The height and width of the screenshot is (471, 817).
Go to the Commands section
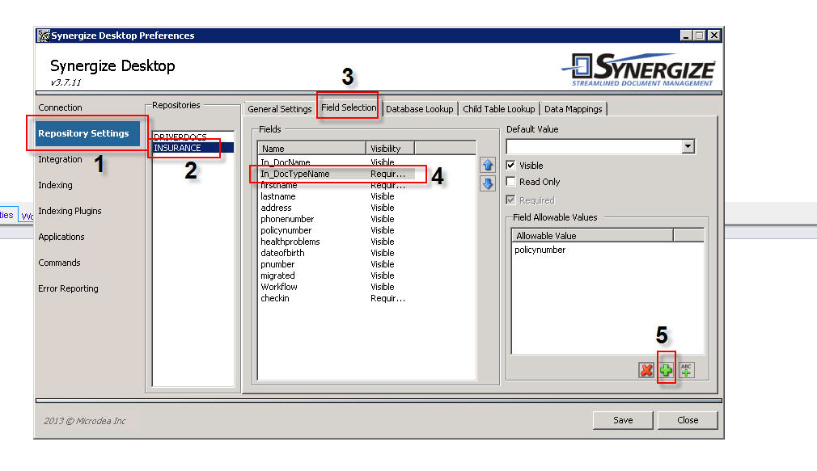59,263
